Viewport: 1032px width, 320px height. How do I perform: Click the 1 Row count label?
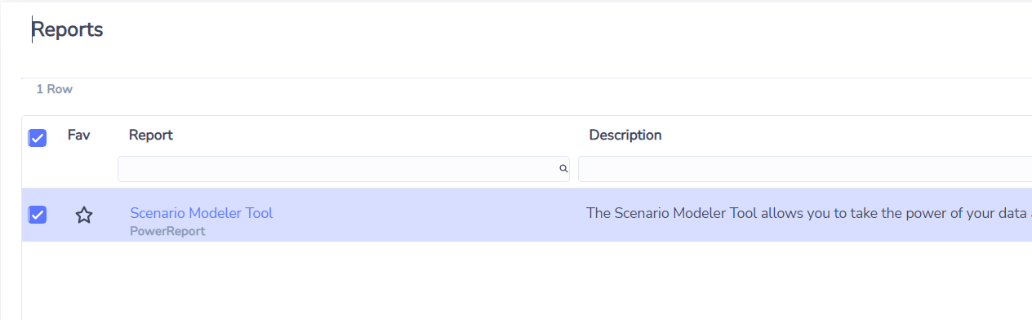55,89
